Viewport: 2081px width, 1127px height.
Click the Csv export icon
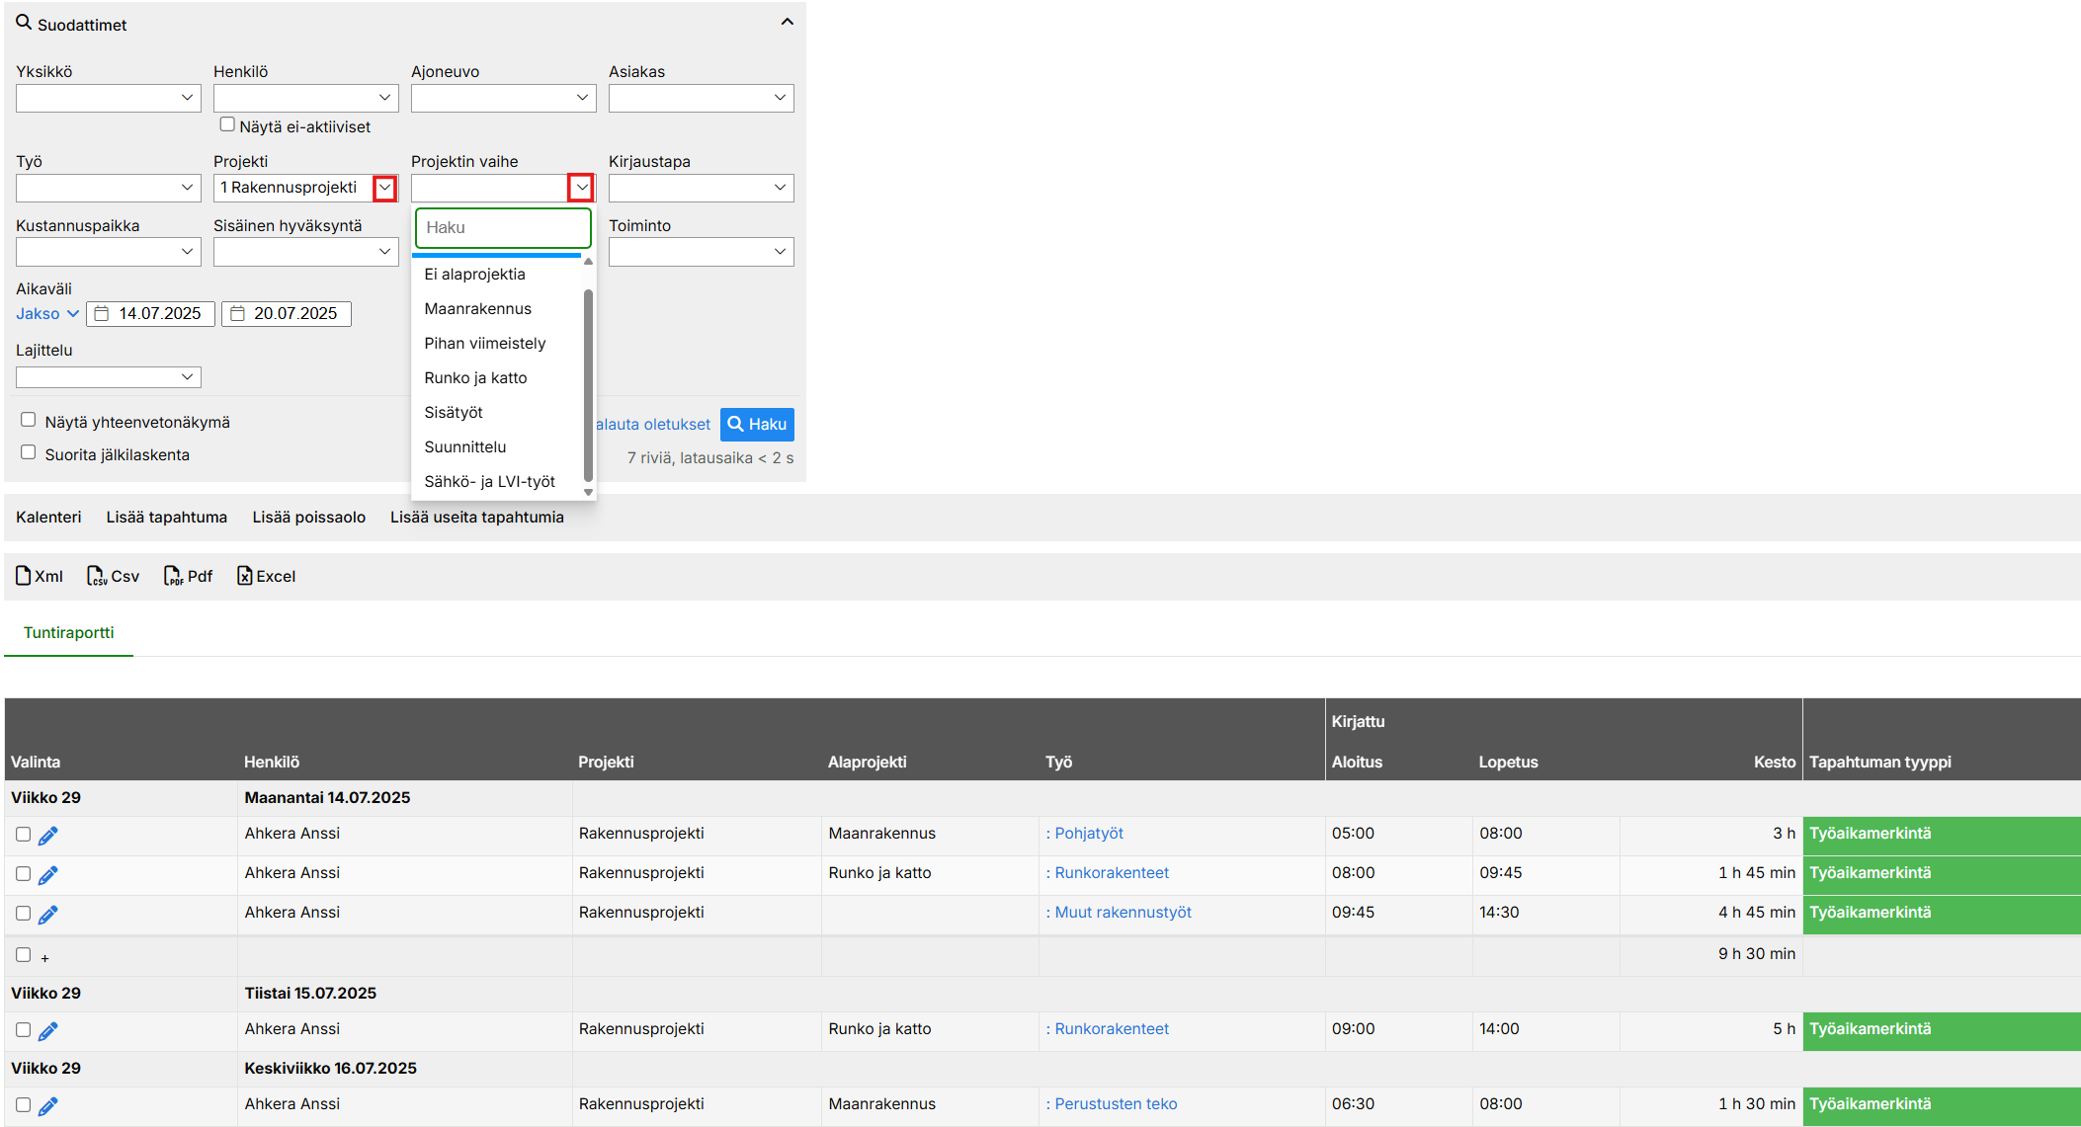pyautogui.click(x=96, y=576)
